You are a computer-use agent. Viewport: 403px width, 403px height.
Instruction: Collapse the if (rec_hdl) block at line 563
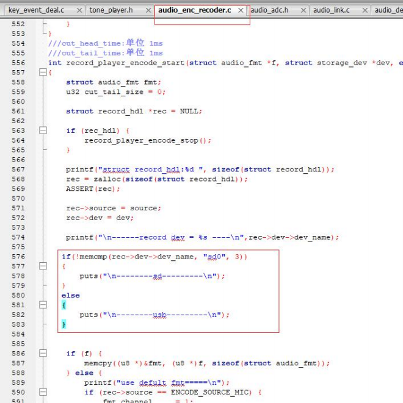[43, 130]
